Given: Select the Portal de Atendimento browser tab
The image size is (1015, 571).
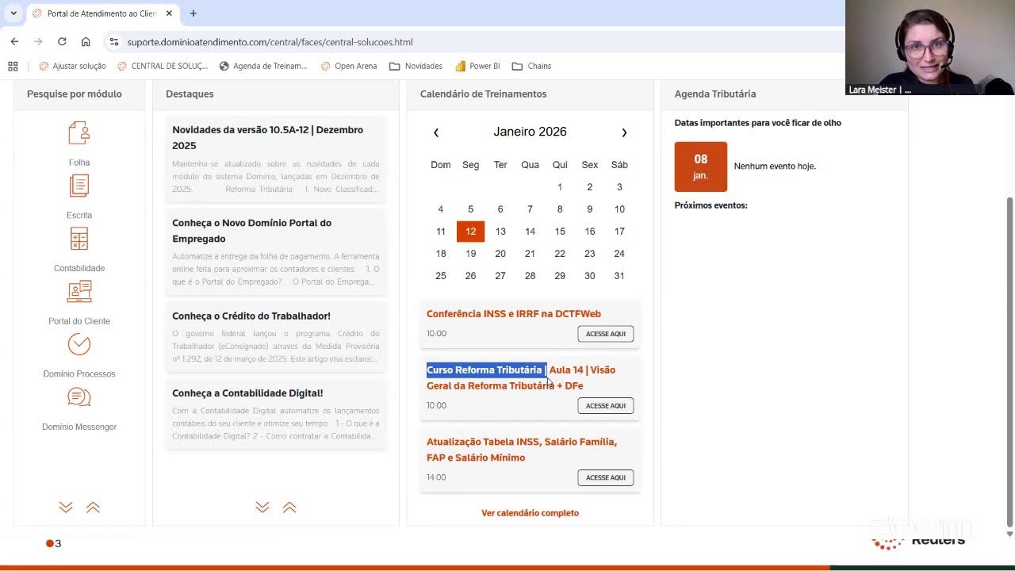Looking at the screenshot, I should 101,13.
